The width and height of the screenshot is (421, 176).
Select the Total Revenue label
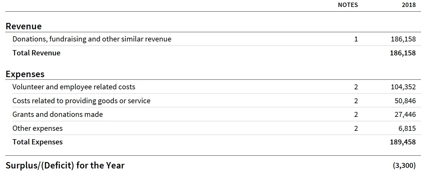[36, 53]
